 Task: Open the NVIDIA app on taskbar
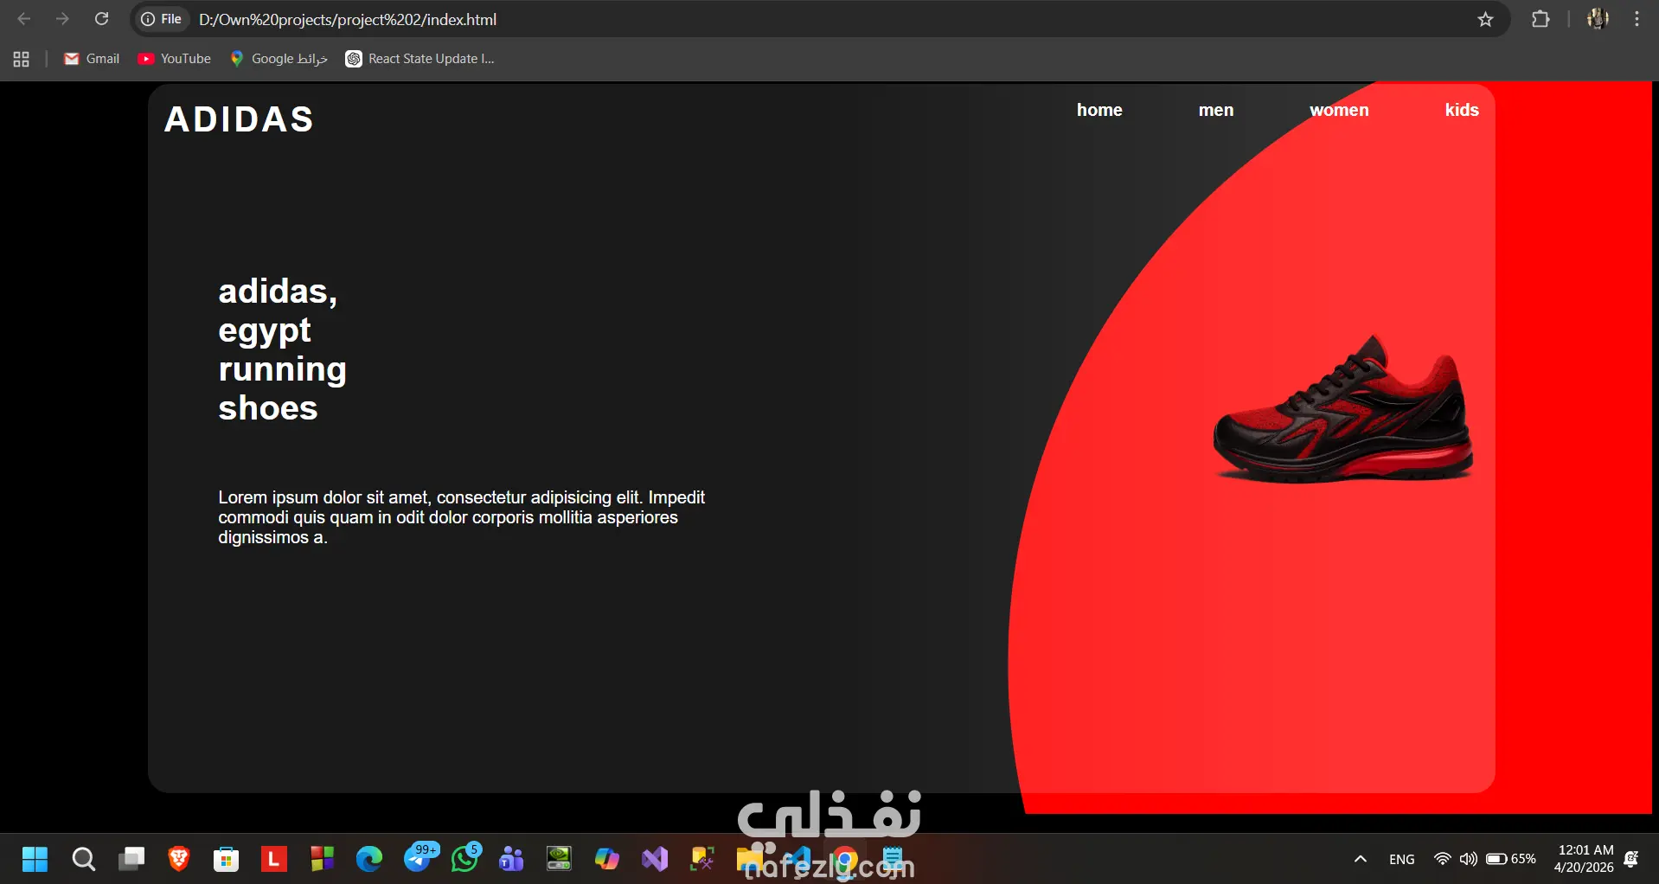(560, 859)
